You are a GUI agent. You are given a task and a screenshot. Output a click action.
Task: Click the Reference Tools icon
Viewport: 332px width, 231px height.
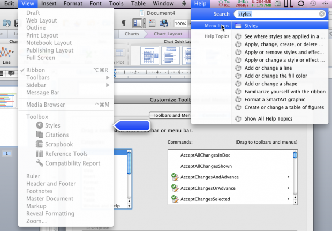(x=40, y=154)
